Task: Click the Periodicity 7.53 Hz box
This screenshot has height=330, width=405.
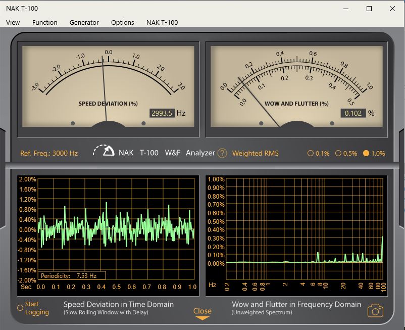Action: (72, 275)
